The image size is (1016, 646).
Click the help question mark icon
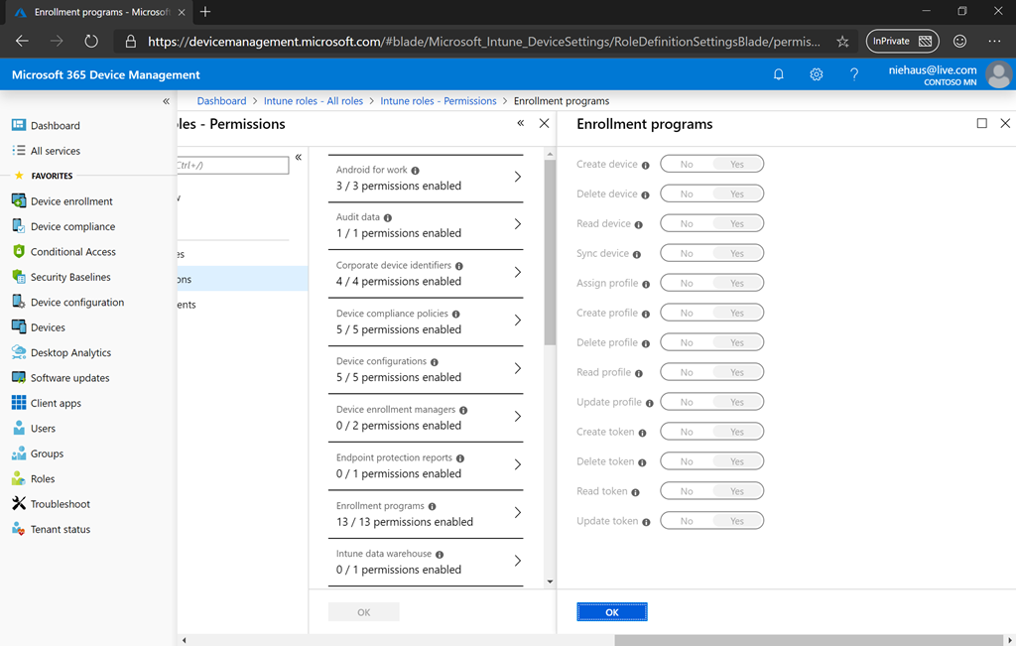tap(854, 74)
